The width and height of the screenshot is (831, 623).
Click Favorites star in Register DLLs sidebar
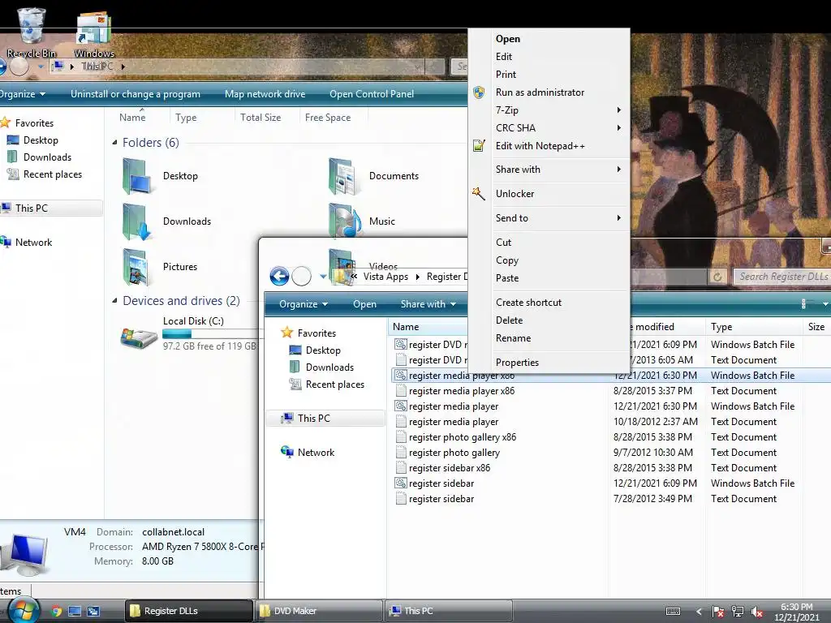(286, 333)
